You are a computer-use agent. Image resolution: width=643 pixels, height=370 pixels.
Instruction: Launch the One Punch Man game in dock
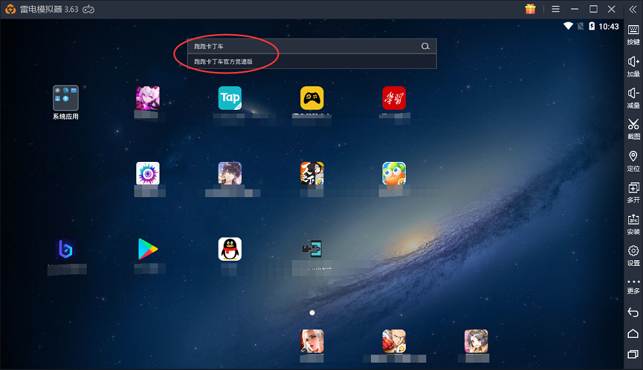[394, 341]
